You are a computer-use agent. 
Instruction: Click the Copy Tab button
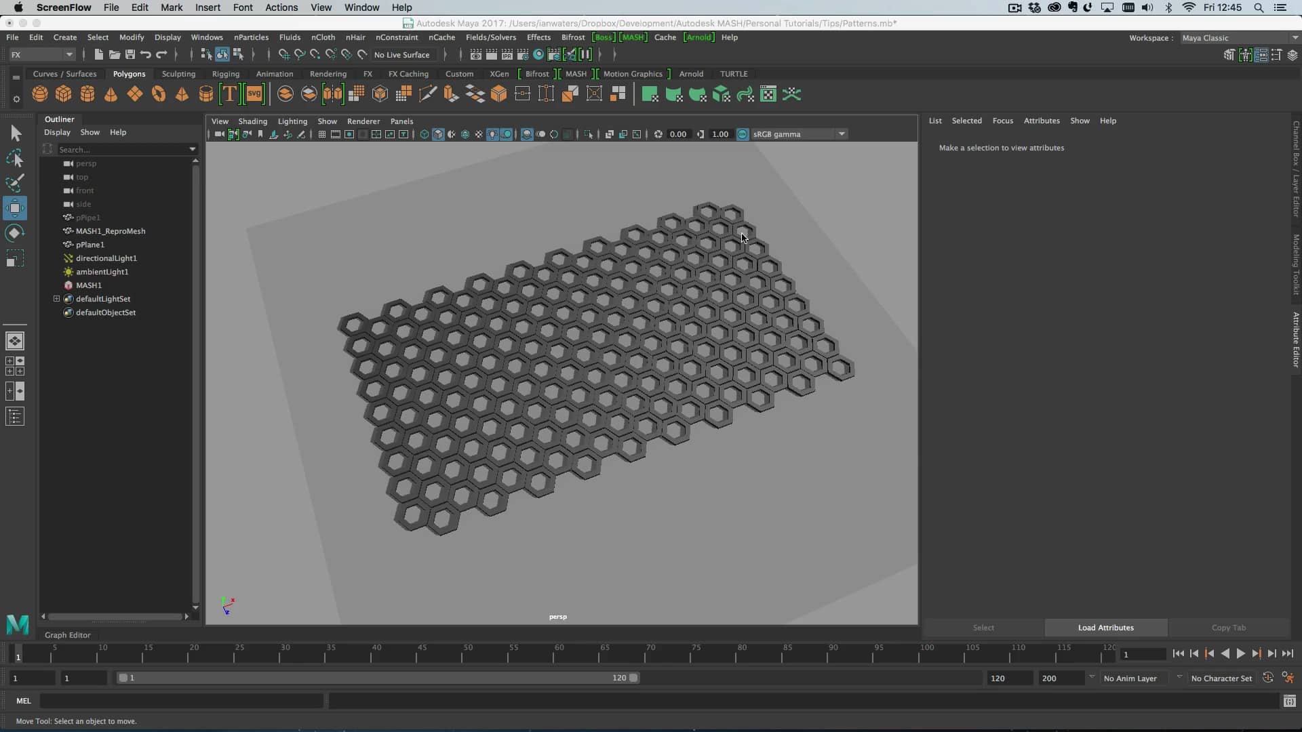click(1229, 628)
